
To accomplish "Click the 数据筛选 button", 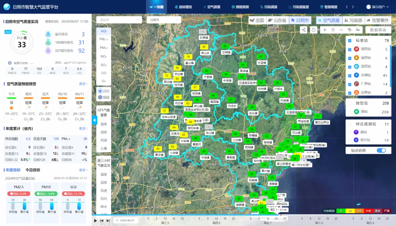I will click(x=378, y=30).
